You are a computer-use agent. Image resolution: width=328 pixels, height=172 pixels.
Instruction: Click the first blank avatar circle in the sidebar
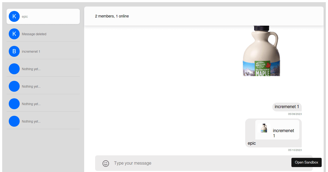14,69
